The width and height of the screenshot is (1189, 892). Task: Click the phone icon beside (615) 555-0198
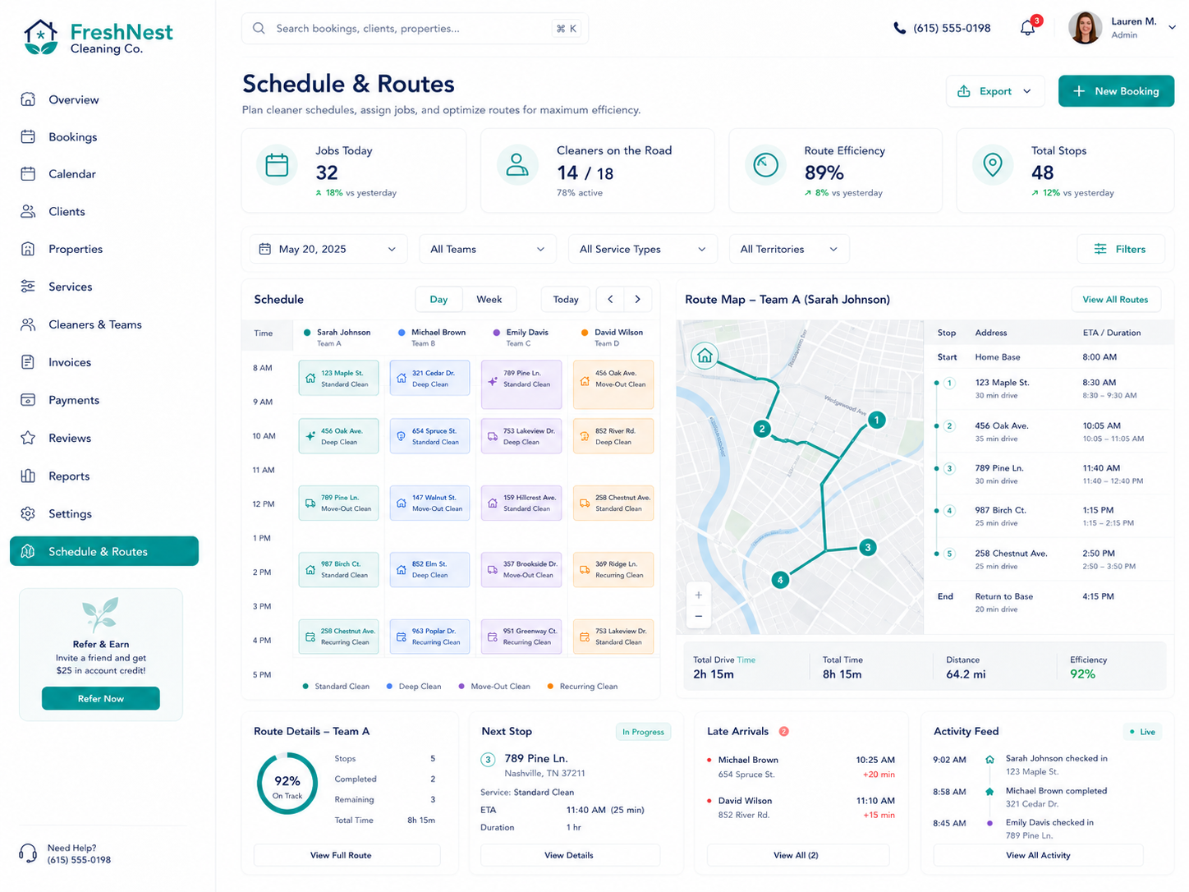[900, 28]
